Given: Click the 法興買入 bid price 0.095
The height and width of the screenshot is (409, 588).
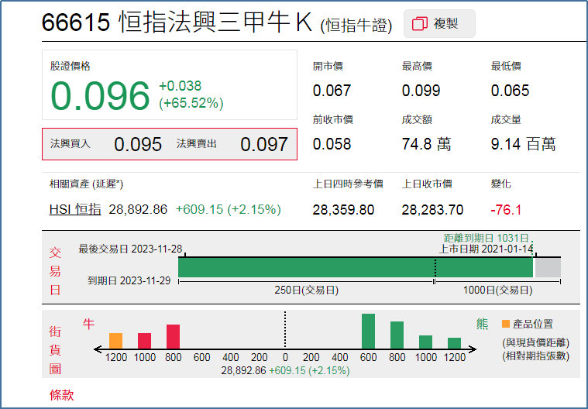Looking at the screenshot, I should point(138,144).
